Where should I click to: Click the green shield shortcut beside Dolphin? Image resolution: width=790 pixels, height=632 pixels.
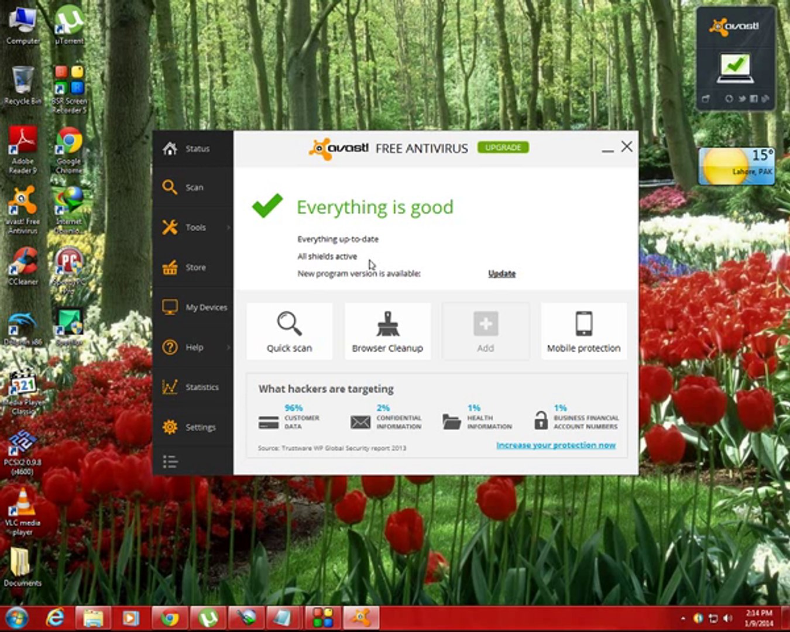pos(69,328)
